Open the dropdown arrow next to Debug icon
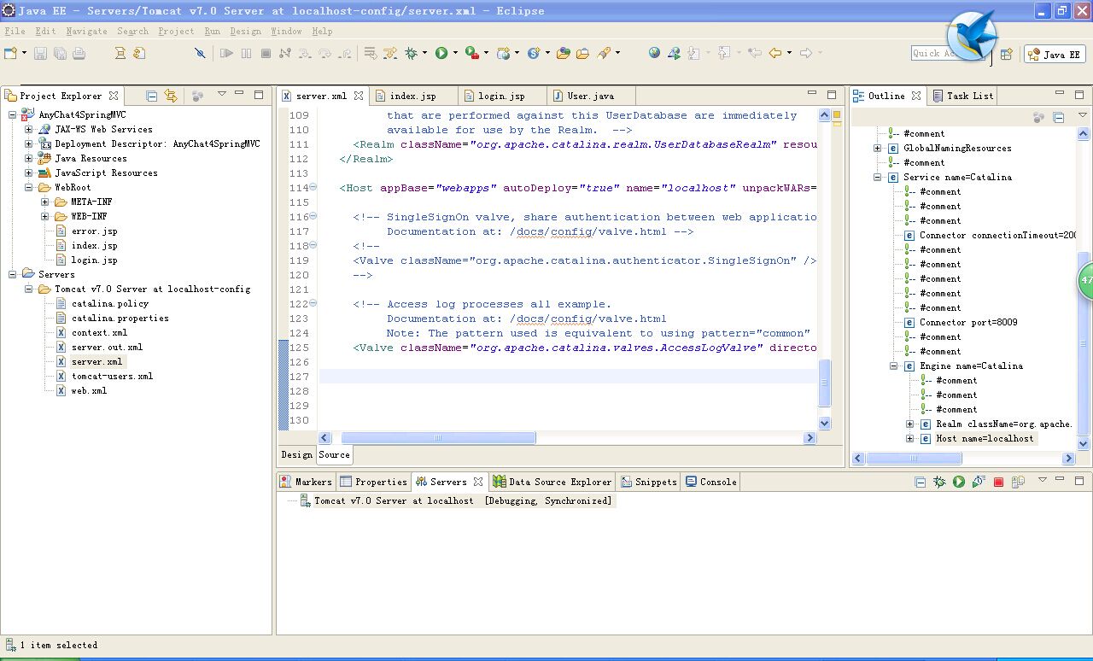 click(x=424, y=53)
